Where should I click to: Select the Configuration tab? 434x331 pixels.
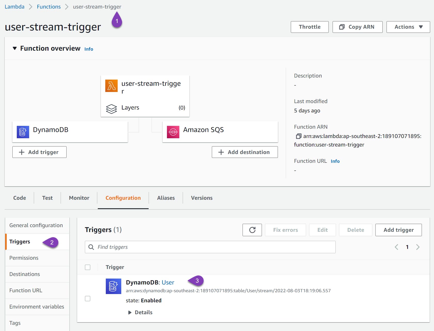123,198
